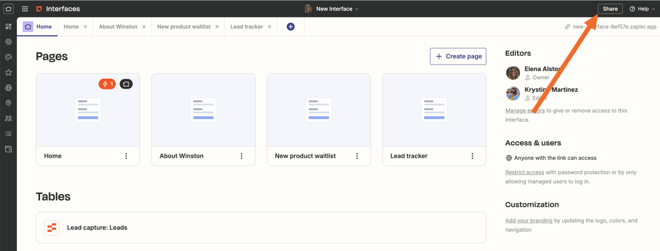Click the link icon beside the zapier.app URL
The width and height of the screenshot is (660, 251).
[x=568, y=27]
